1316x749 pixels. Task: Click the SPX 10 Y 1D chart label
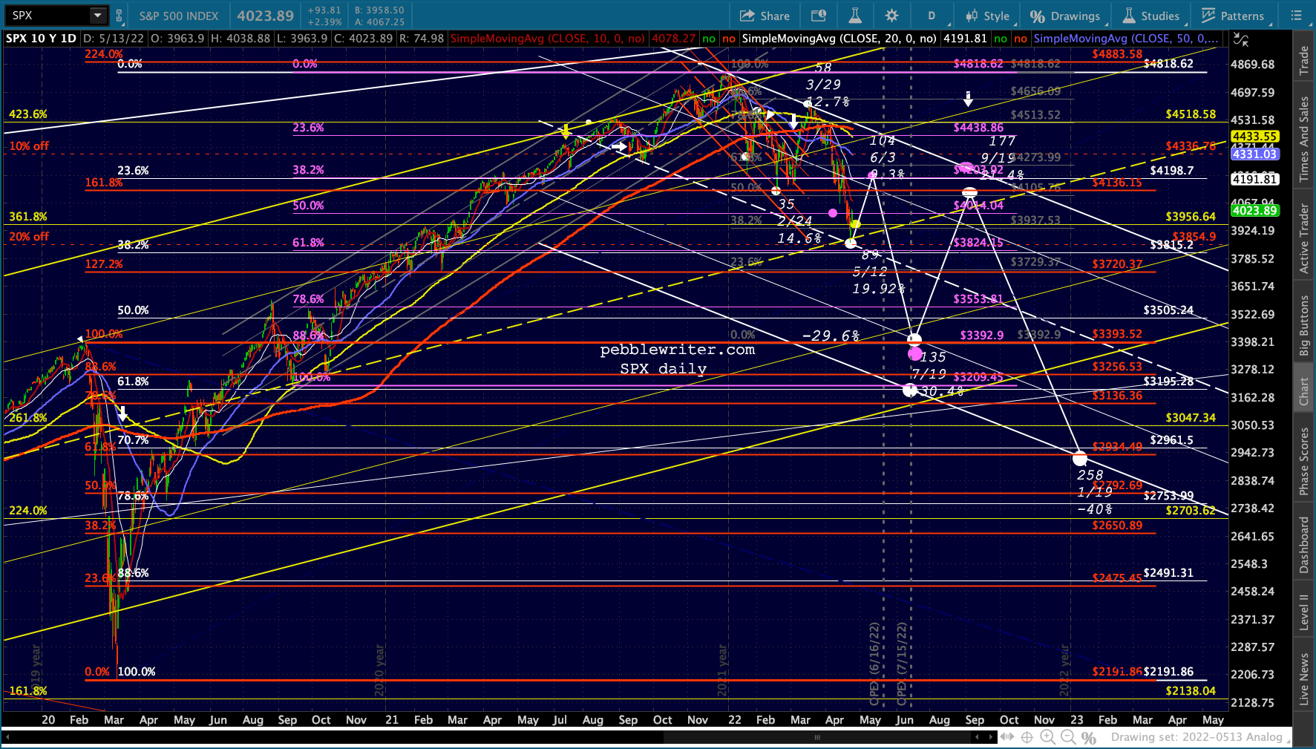(41, 39)
